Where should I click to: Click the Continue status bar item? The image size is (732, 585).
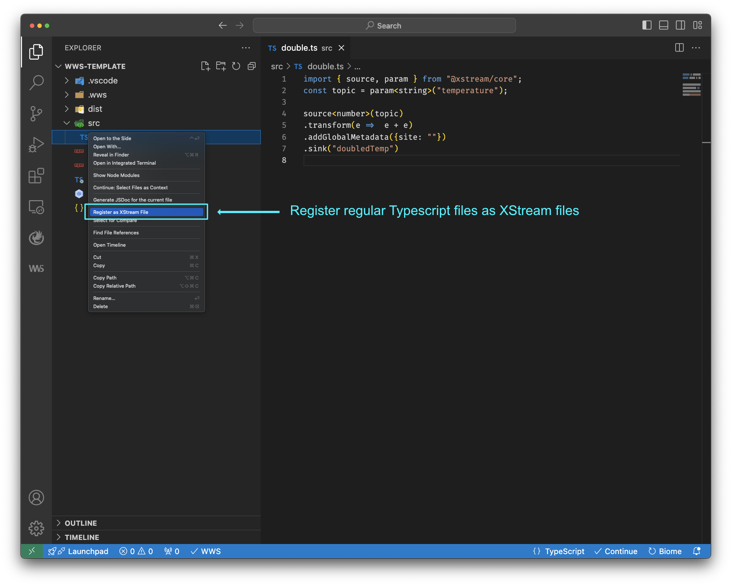pos(616,551)
